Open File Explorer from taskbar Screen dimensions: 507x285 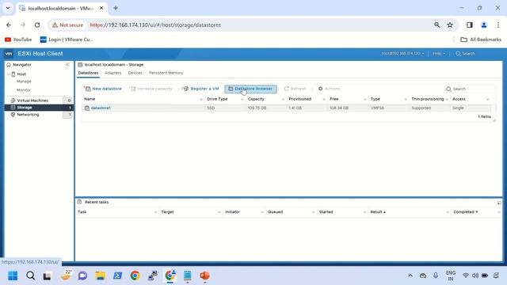101,275
